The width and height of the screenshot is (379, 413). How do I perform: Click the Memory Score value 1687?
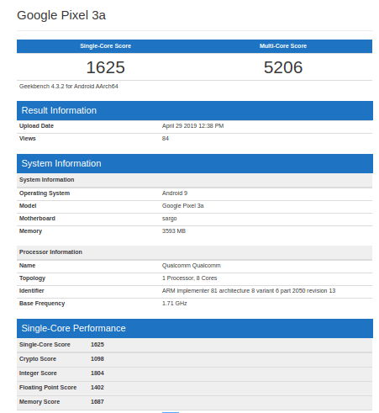(x=97, y=402)
